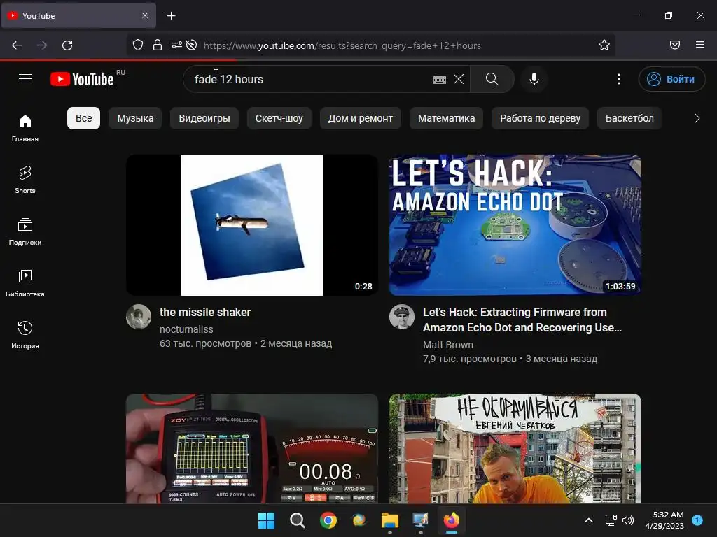Open the notification badge in tray
This screenshot has width=717, height=537.
coord(697,520)
